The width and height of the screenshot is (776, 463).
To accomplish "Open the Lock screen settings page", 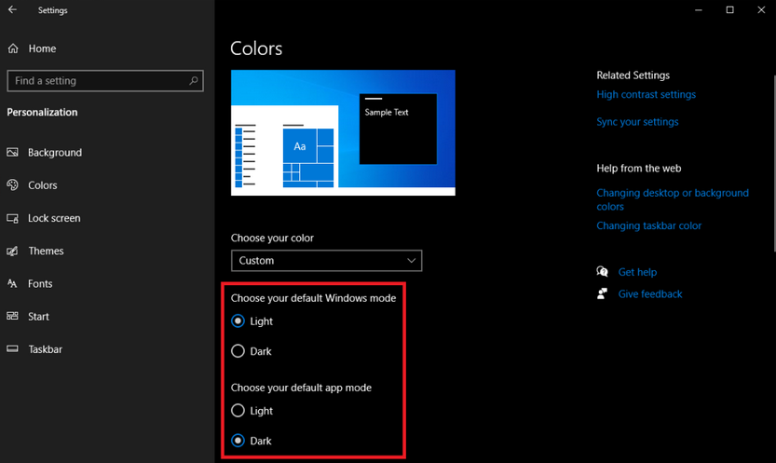I will click(54, 218).
